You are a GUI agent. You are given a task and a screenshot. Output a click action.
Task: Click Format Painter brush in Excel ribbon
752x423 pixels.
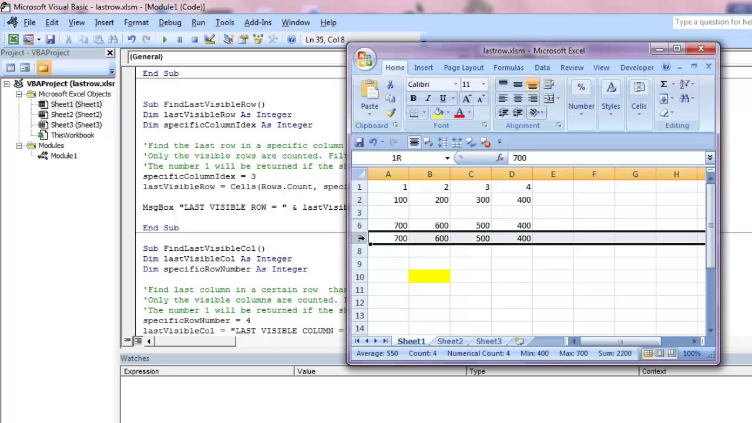[390, 112]
